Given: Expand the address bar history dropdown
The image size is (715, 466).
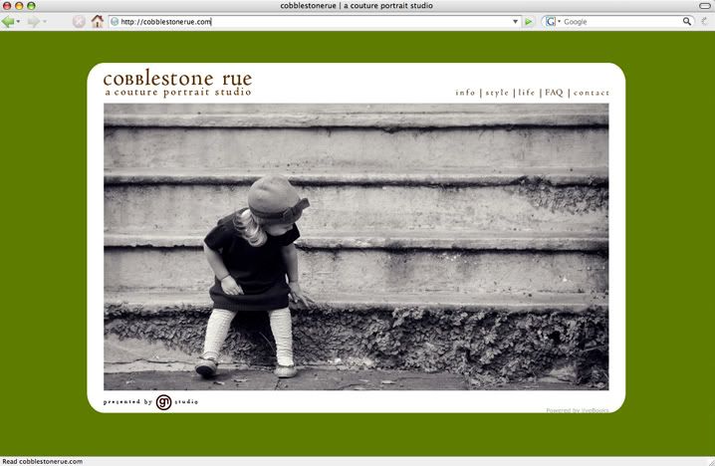Looking at the screenshot, I should 515,21.
